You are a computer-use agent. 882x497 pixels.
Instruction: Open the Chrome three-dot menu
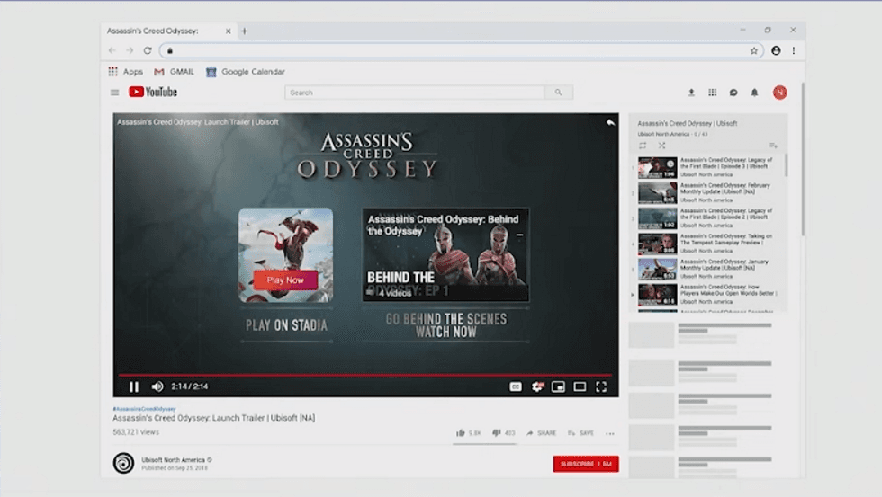coord(794,50)
